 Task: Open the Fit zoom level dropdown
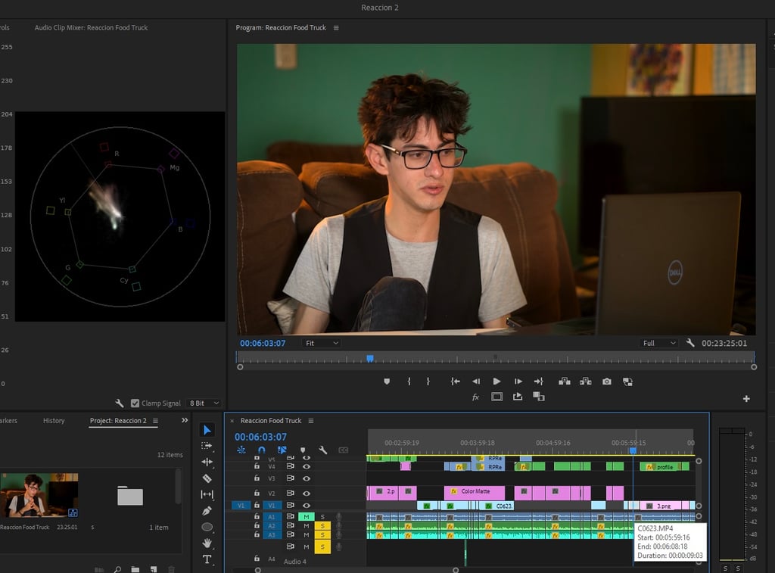point(321,343)
